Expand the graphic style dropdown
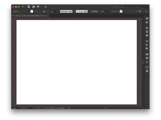Image resolution: width=161 pixels, height=120 pixels. click(x=123, y=11)
